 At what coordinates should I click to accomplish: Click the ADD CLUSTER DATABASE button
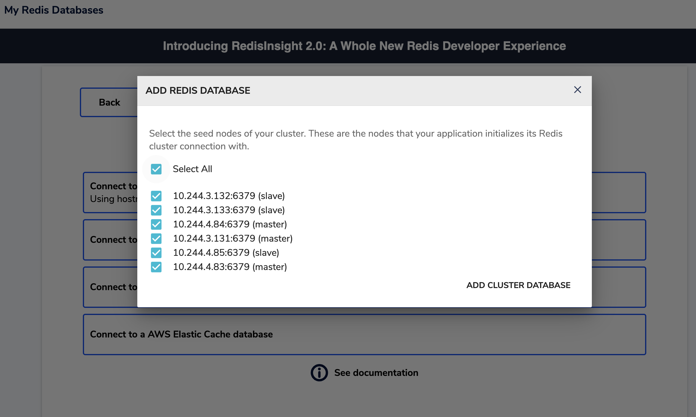click(518, 285)
